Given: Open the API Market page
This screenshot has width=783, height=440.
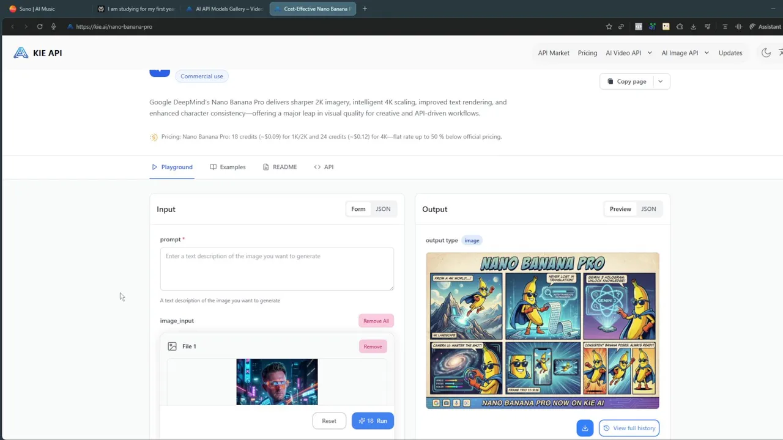Looking at the screenshot, I should (x=554, y=53).
